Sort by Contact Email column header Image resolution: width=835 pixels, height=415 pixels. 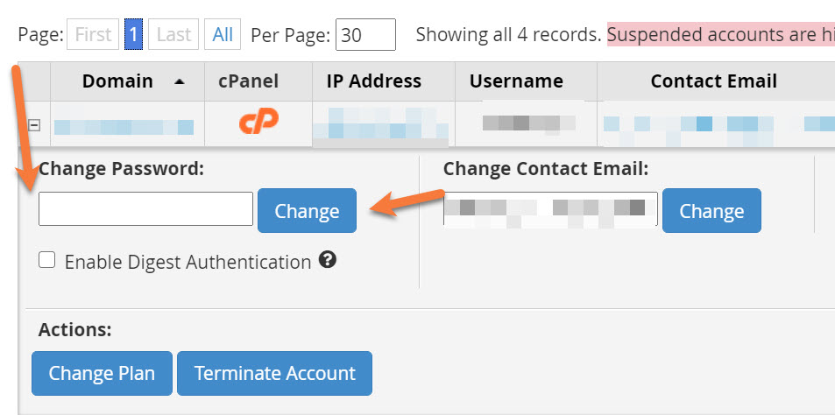[x=713, y=81]
